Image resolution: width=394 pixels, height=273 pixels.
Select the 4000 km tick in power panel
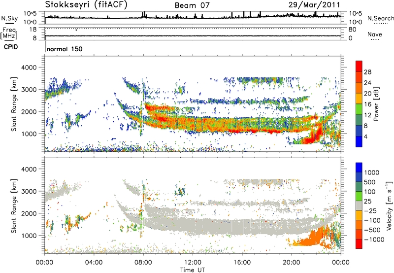point(29,68)
